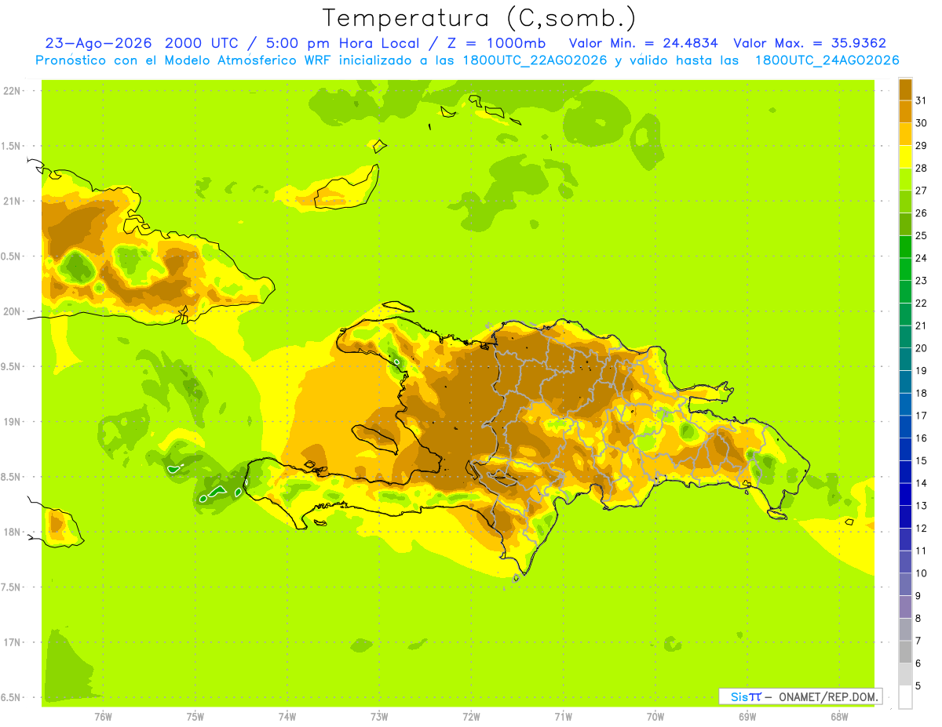Click the '70W' longitude axis label
Viewport: 942px width, 727px height.
655,716
